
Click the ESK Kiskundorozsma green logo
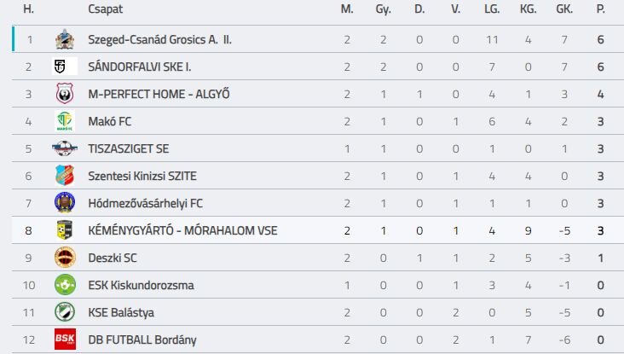(65, 285)
